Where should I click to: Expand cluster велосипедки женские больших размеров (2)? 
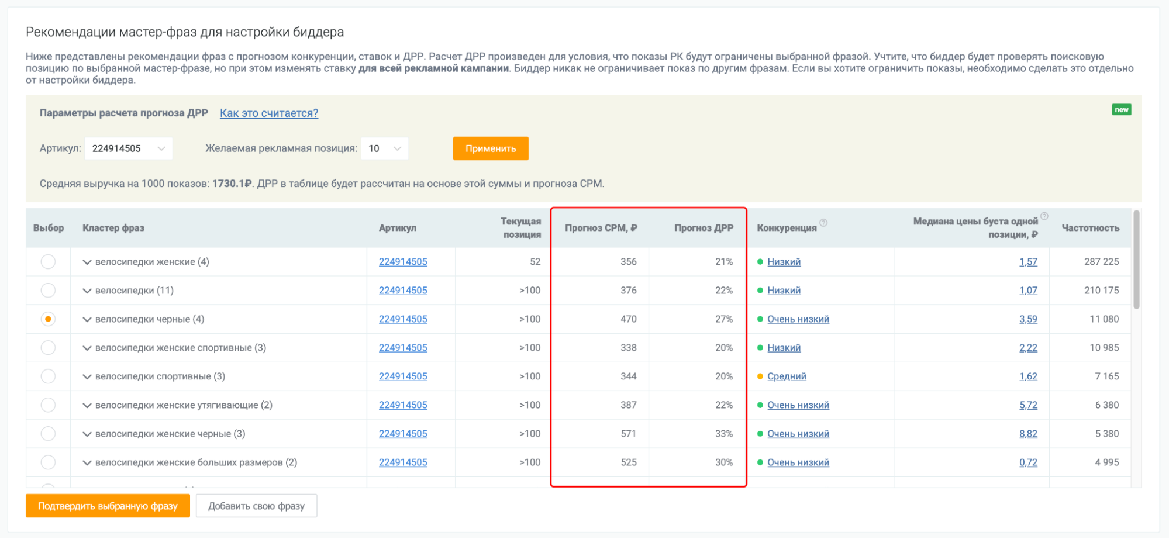click(87, 463)
